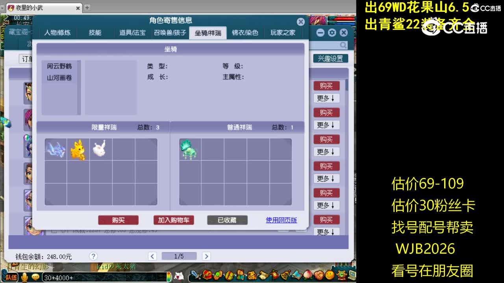The height and width of the screenshot is (283, 504).
Task: Click the sword attack icon in game toolbar
Action: pyautogui.click(x=196, y=275)
